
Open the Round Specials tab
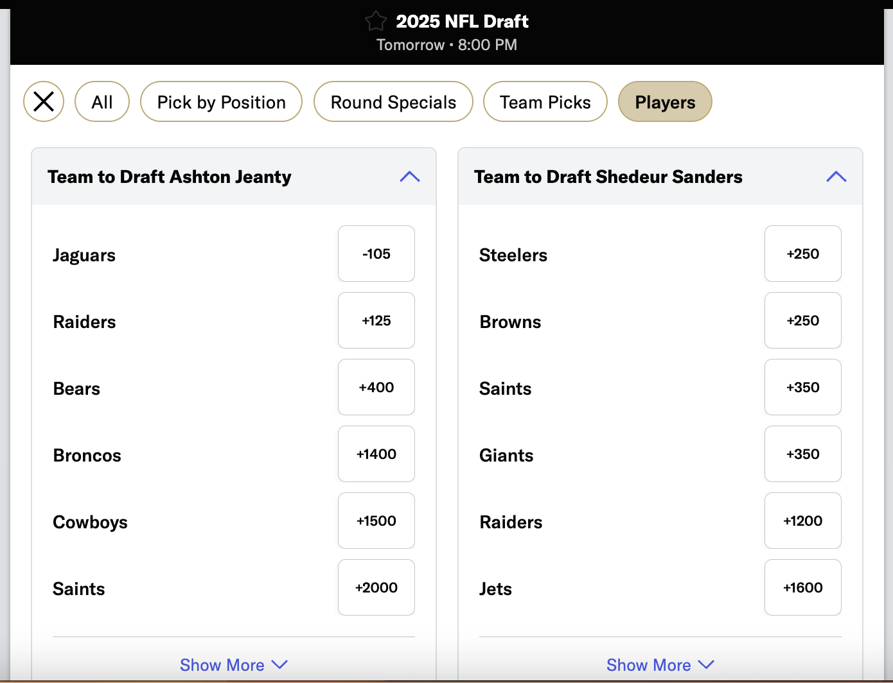pos(393,101)
